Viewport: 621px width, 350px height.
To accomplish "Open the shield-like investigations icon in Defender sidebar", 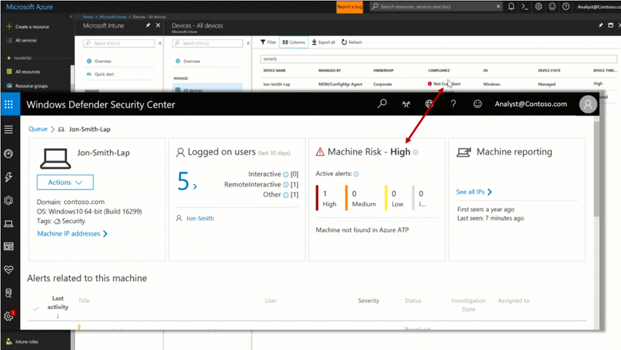I will tap(8, 200).
